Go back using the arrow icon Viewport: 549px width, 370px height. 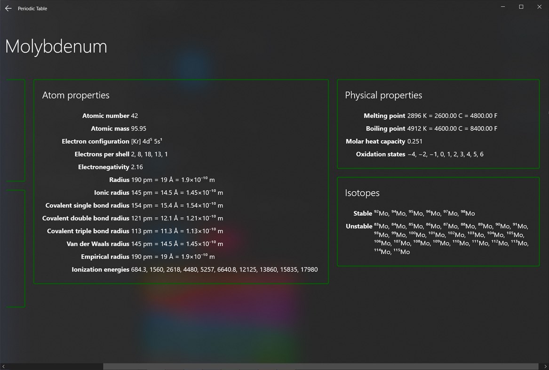[x=8, y=8]
